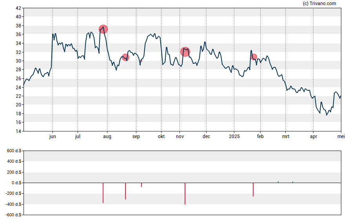Click the 'jun' x-axis label
The image size is (348, 221).
point(53,137)
